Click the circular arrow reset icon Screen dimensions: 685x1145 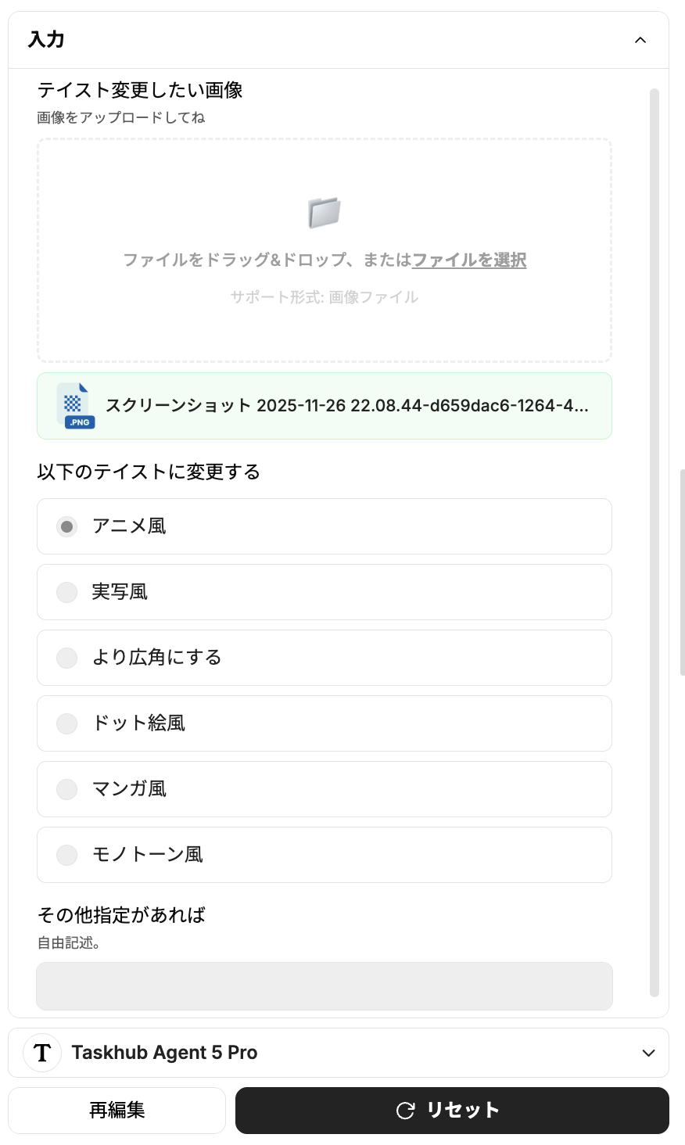405,1111
